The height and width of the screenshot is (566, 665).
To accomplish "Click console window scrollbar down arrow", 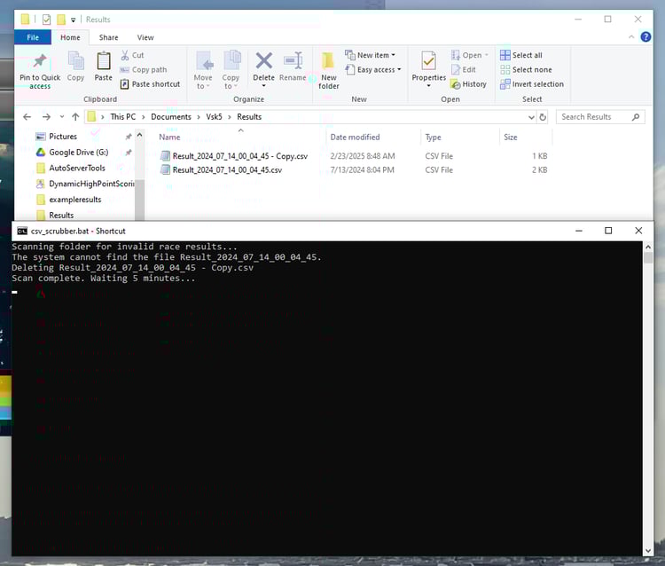I will click(x=647, y=551).
